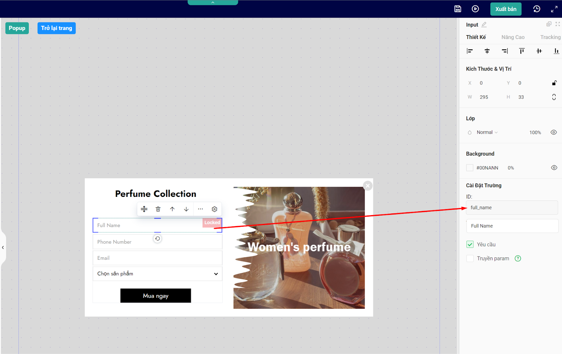The image size is (562, 354).
Task: Click the save icon in top bar
Action: pyautogui.click(x=458, y=9)
